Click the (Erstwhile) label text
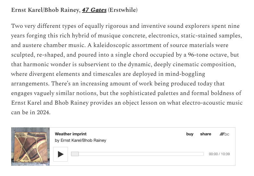 (123, 10)
